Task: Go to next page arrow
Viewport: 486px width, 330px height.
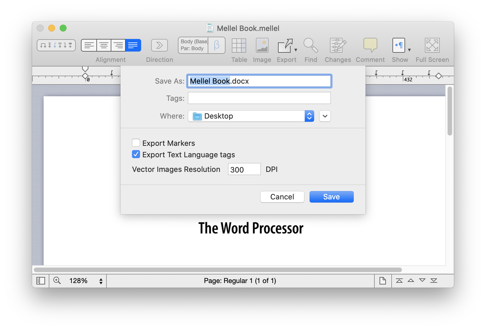Action: [422, 281]
